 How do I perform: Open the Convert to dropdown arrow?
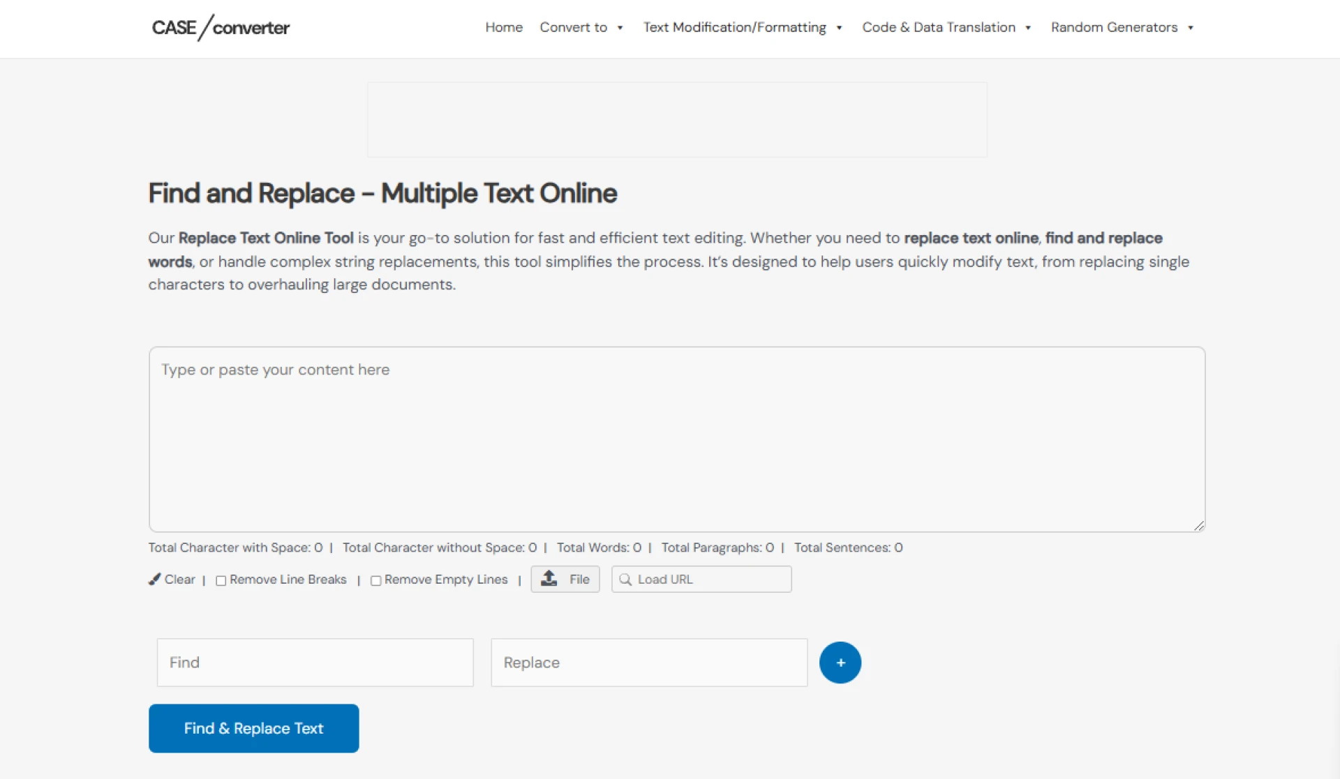620,28
